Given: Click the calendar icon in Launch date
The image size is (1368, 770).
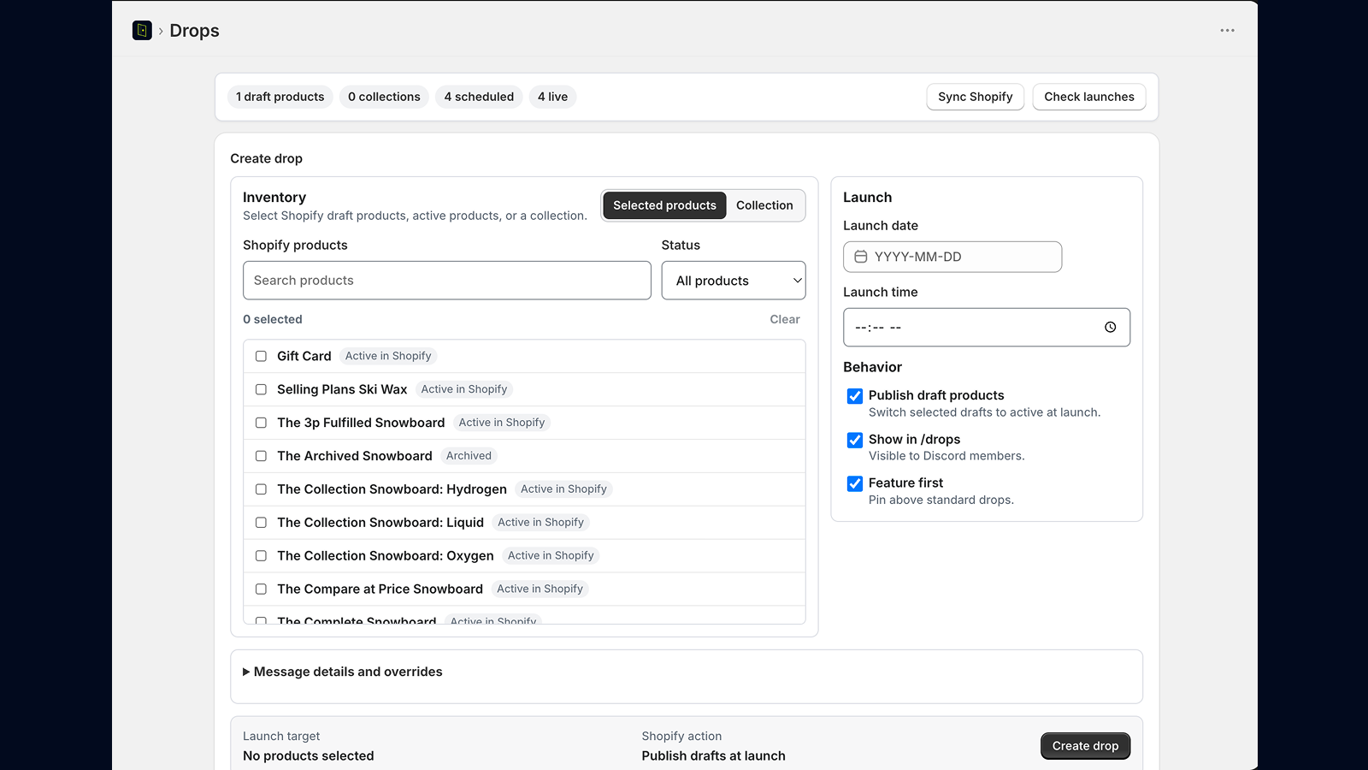Looking at the screenshot, I should tap(861, 257).
